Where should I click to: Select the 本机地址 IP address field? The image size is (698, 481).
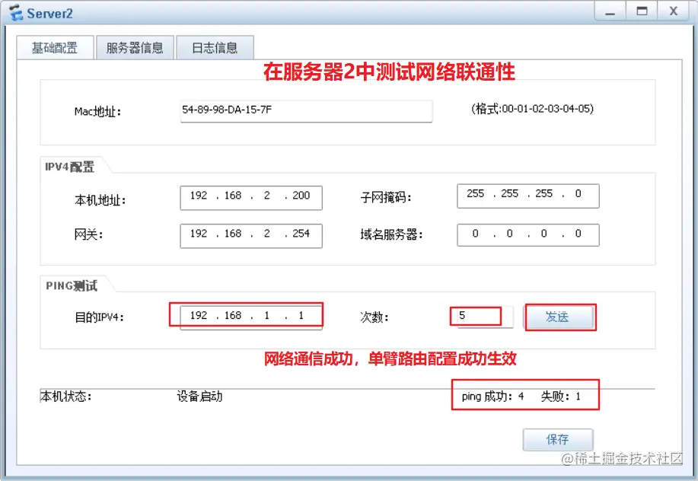pos(250,196)
